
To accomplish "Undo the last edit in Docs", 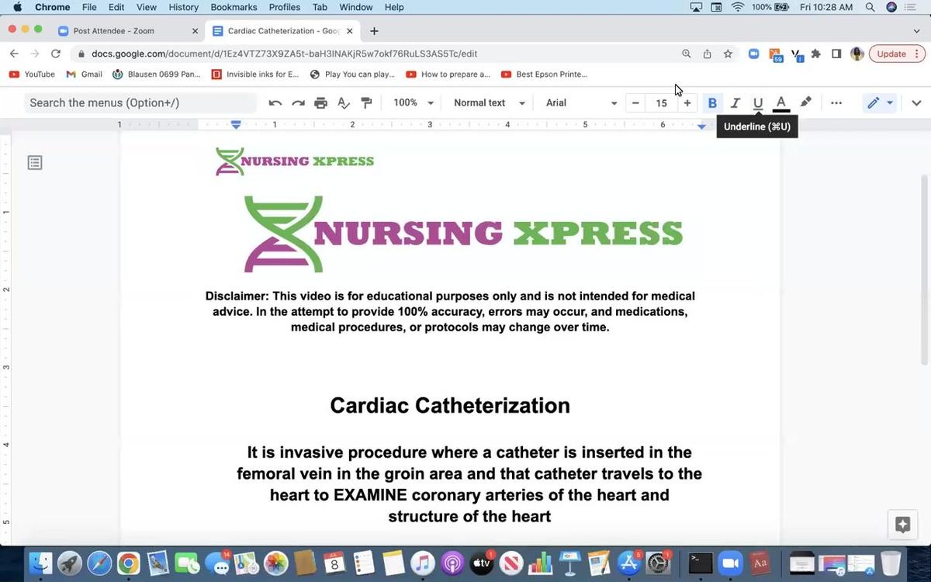I will (x=275, y=102).
